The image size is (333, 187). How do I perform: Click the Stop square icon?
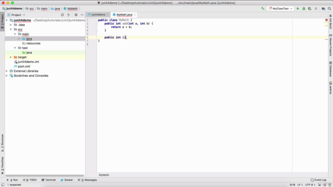[x=316, y=8]
